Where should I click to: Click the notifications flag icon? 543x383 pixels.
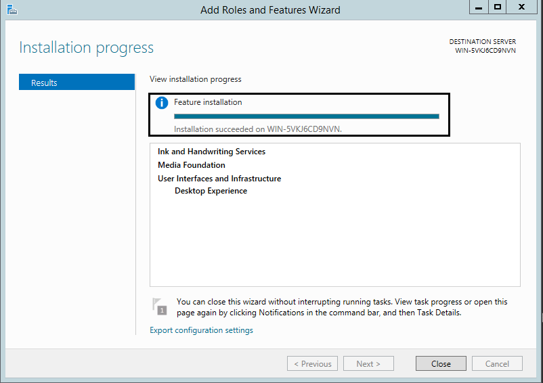[160, 307]
